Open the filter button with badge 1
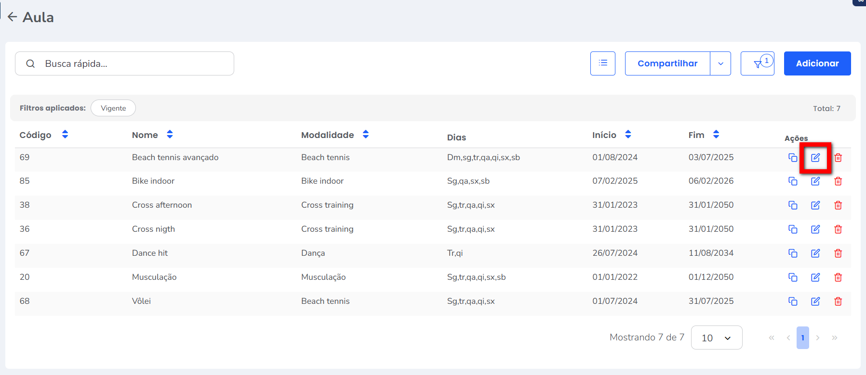 (x=758, y=63)
